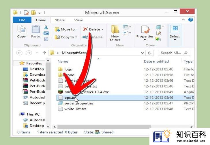Select the white-list.txt file

click(75, 109)
